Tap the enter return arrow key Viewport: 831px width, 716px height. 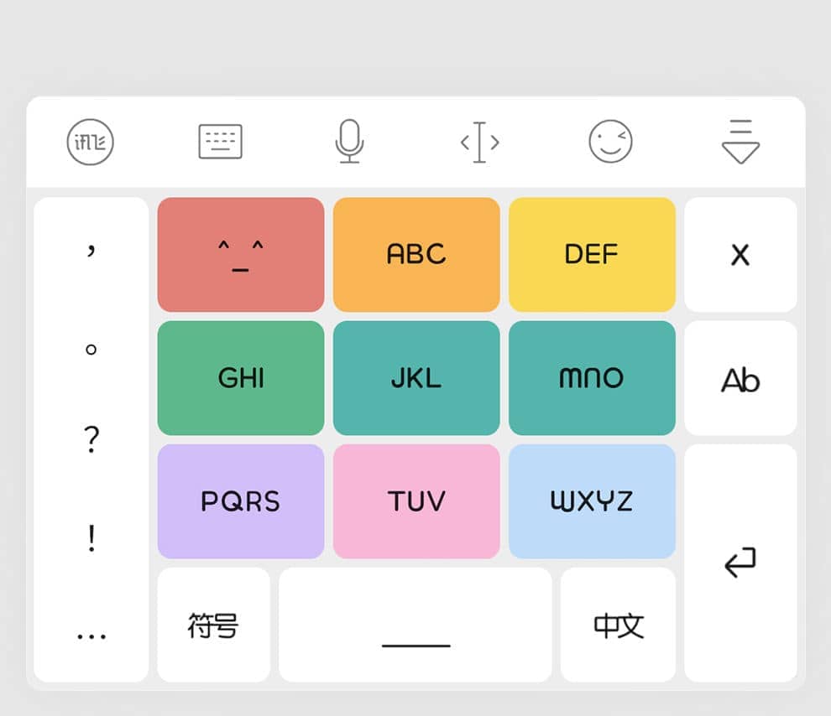[740, 563]
